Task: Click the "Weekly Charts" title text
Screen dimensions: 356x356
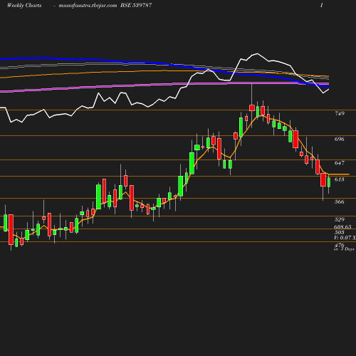Action: (x=24, y=5)
